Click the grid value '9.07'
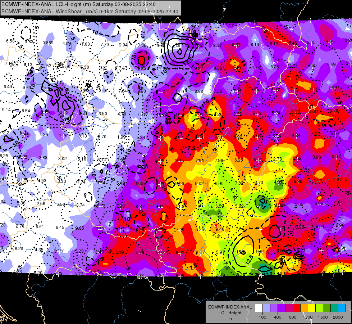The height and width of the screenshot is (324, 352). (x=218, y=45)
